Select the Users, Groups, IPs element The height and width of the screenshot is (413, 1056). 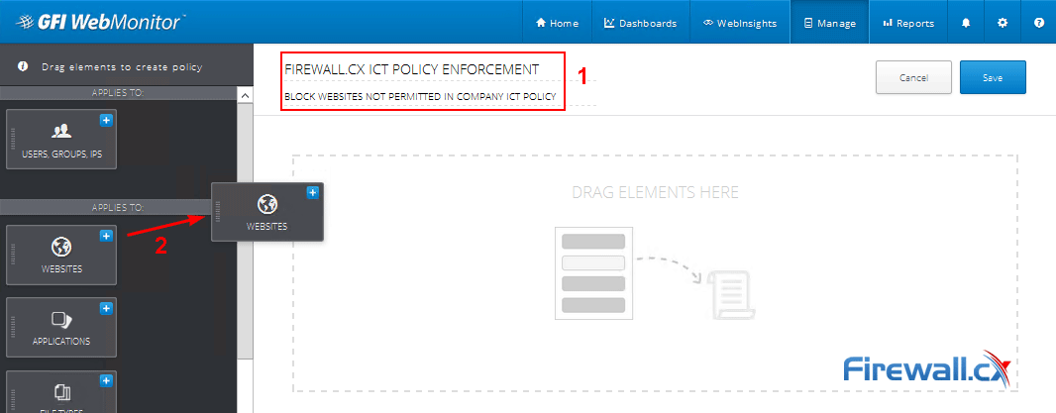[x=61, y=140]
